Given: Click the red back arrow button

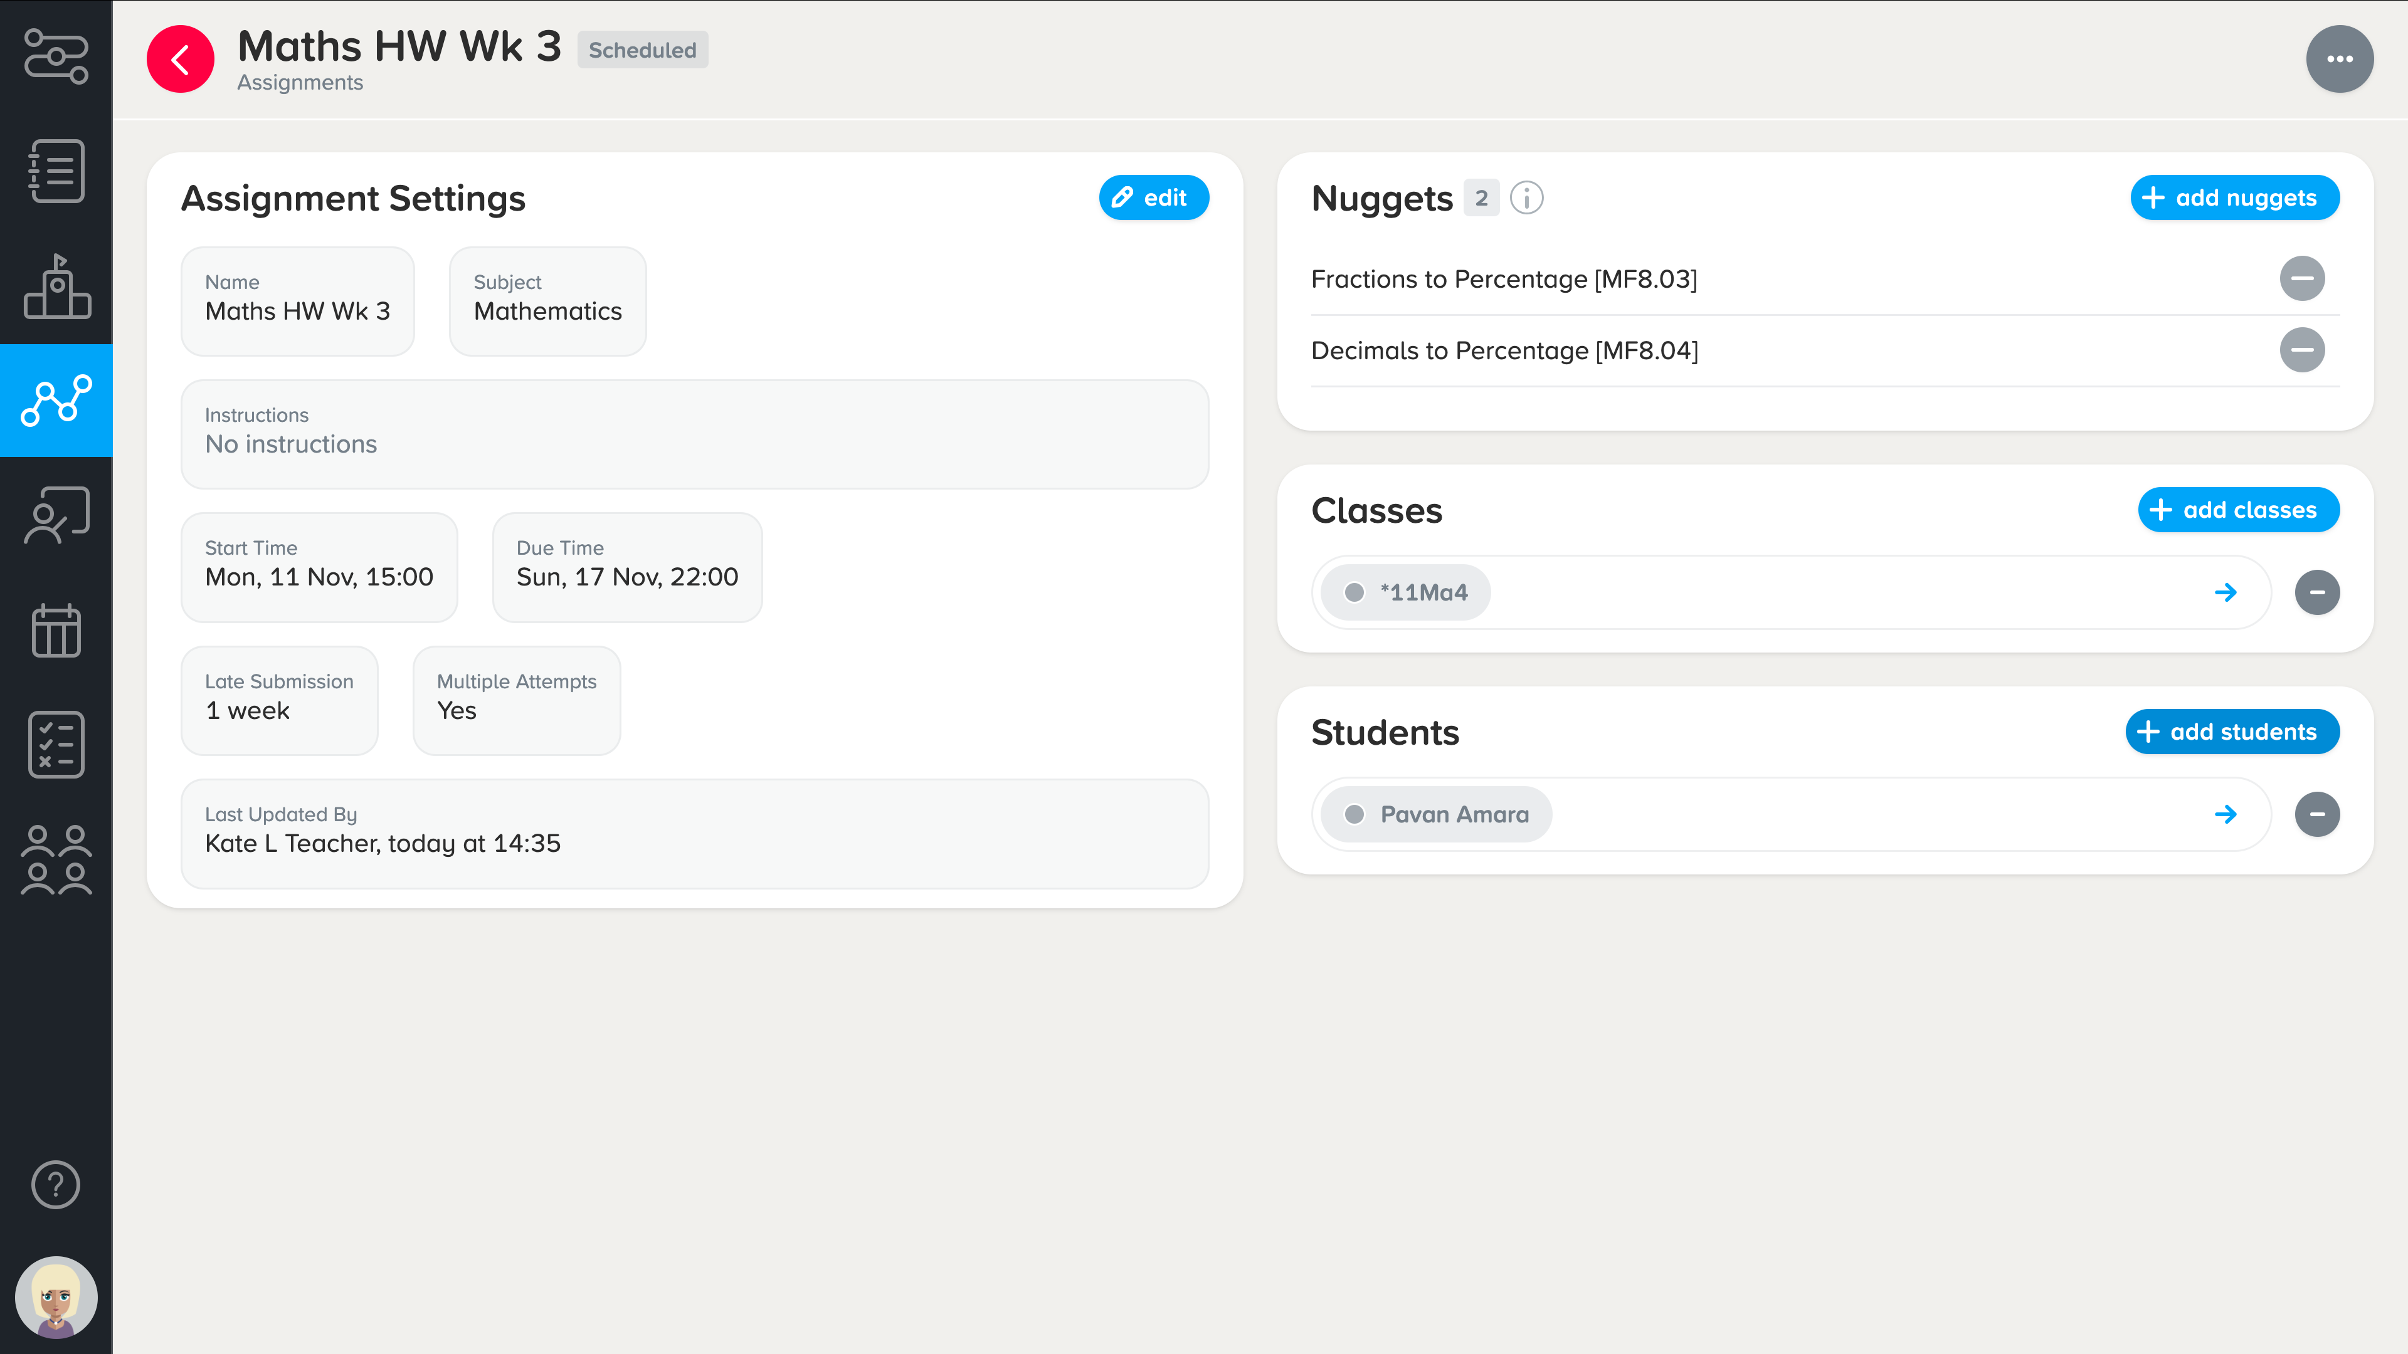Looking at the screenshot, I should tap(181, 60).
